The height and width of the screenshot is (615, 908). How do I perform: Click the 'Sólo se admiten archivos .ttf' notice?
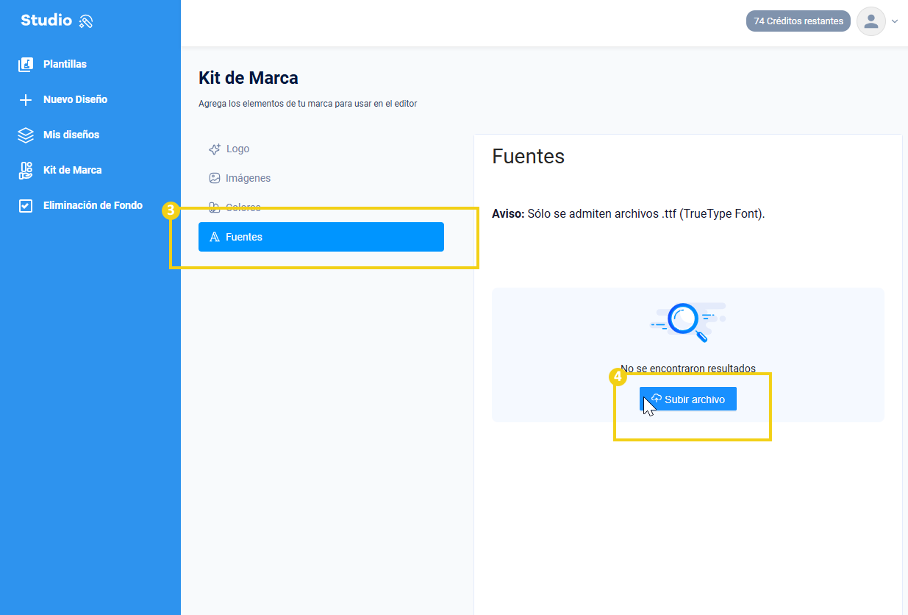[629, 214]
